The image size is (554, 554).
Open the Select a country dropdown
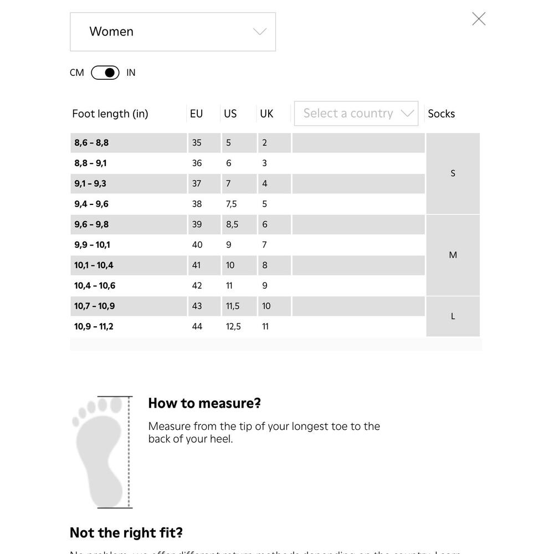(x=356, y=114)
